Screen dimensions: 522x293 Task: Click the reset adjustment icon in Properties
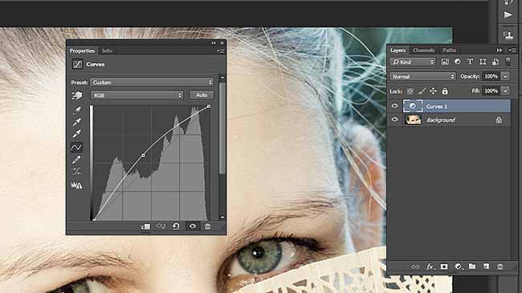click(176, 227)
